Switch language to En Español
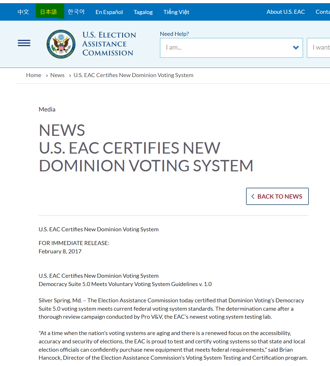330x366 pixels. point(109,12)
